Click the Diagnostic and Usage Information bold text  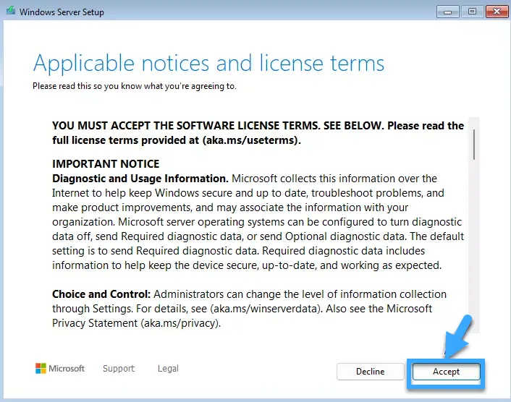140,179
